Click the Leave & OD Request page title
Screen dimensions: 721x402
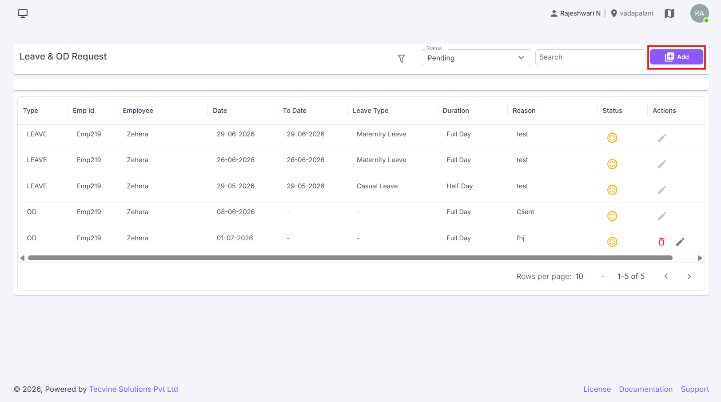(x=63, y=56)
